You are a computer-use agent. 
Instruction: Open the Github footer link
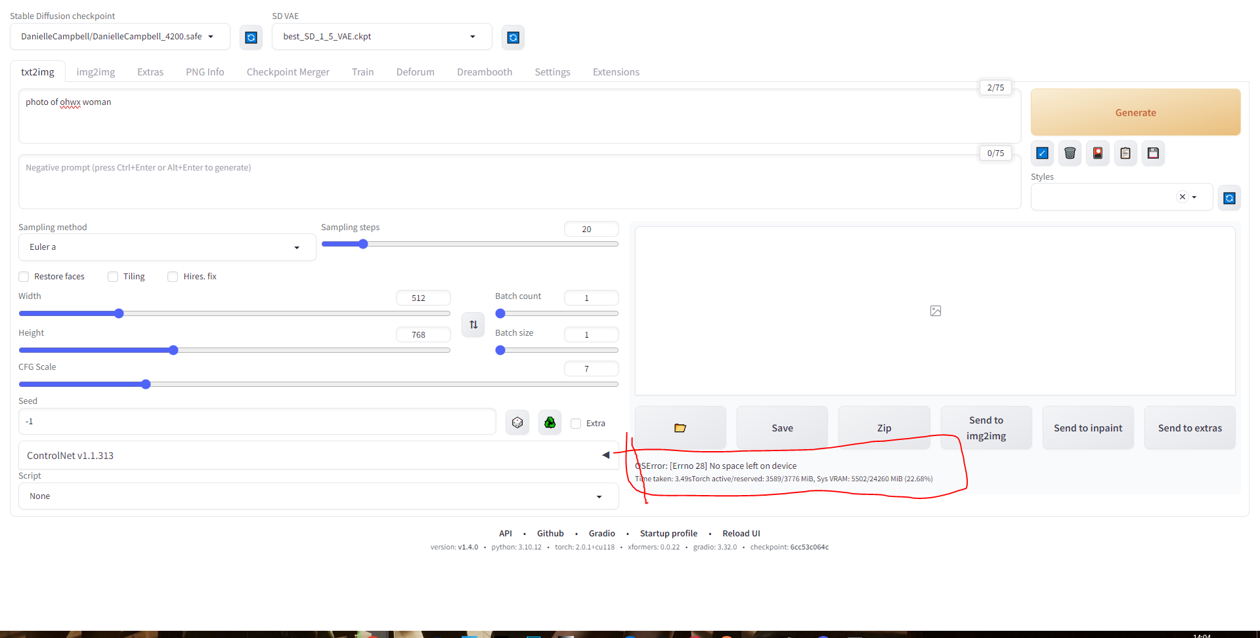coord(550,534)
